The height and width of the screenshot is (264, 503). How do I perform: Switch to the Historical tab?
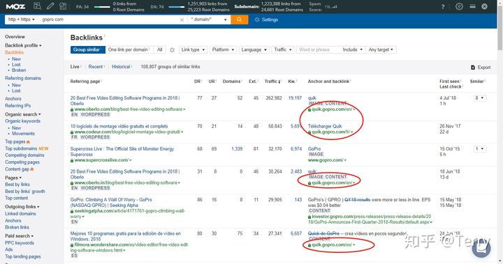[122, 67]
